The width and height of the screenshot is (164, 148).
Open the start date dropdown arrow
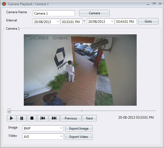tap(58, 21)
